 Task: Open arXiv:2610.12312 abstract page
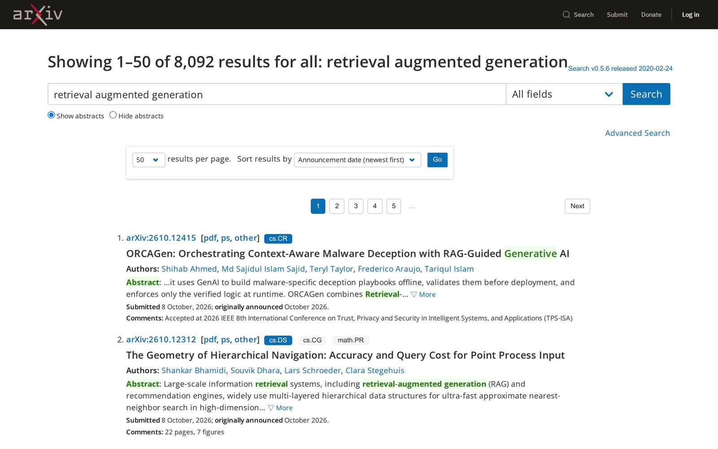(161, 339)
